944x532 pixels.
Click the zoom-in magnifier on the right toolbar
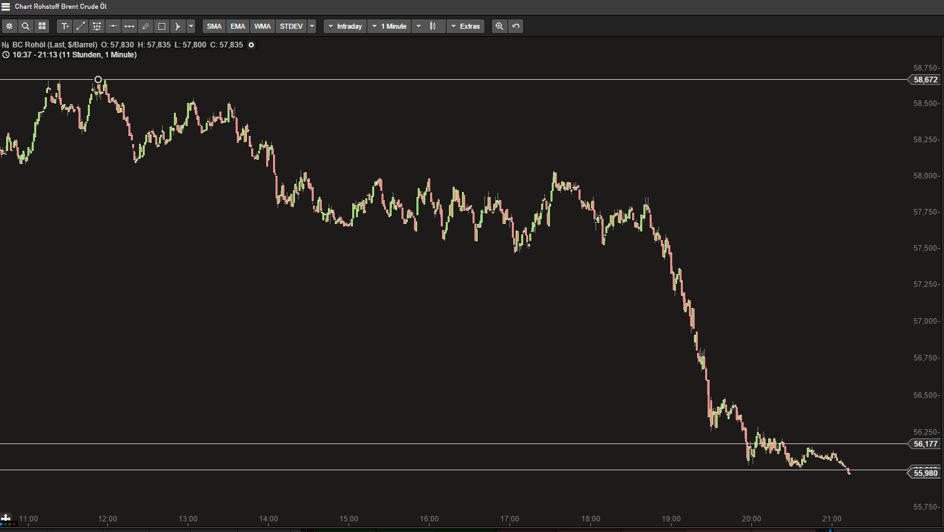[x=499, y=26]
